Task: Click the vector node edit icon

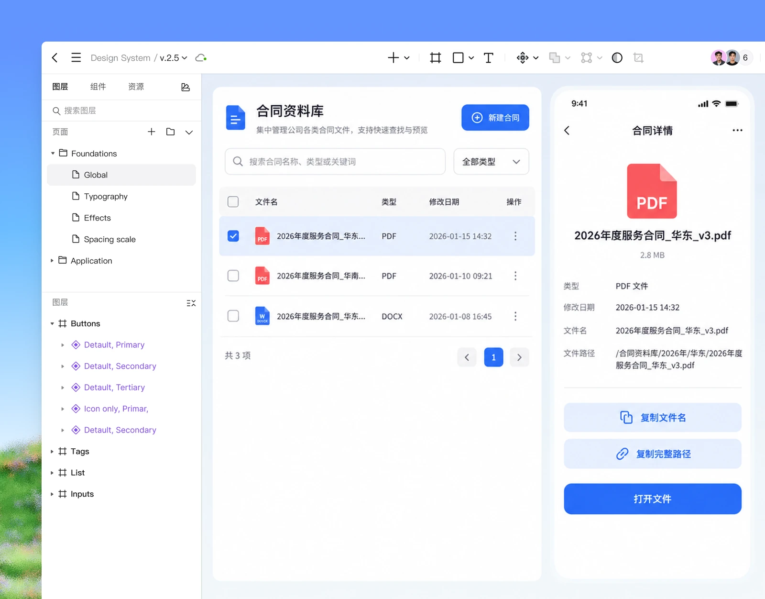Action: (587, 58)
